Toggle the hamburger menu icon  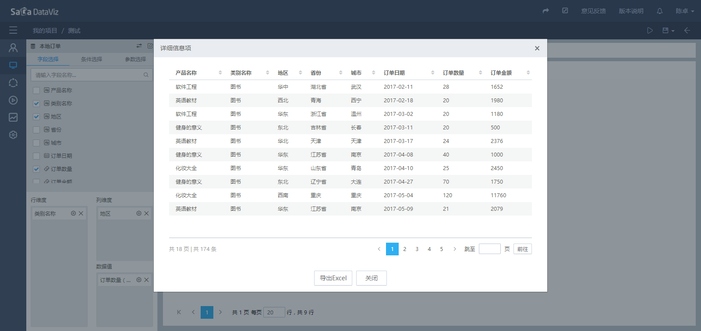click(x=13, y=30)
